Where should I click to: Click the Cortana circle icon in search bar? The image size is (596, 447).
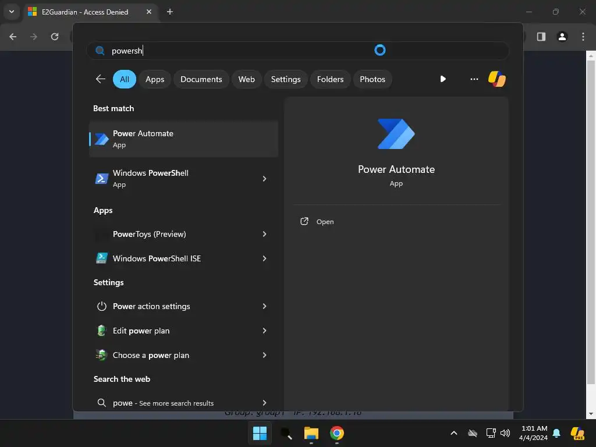(x=379, y=50)
